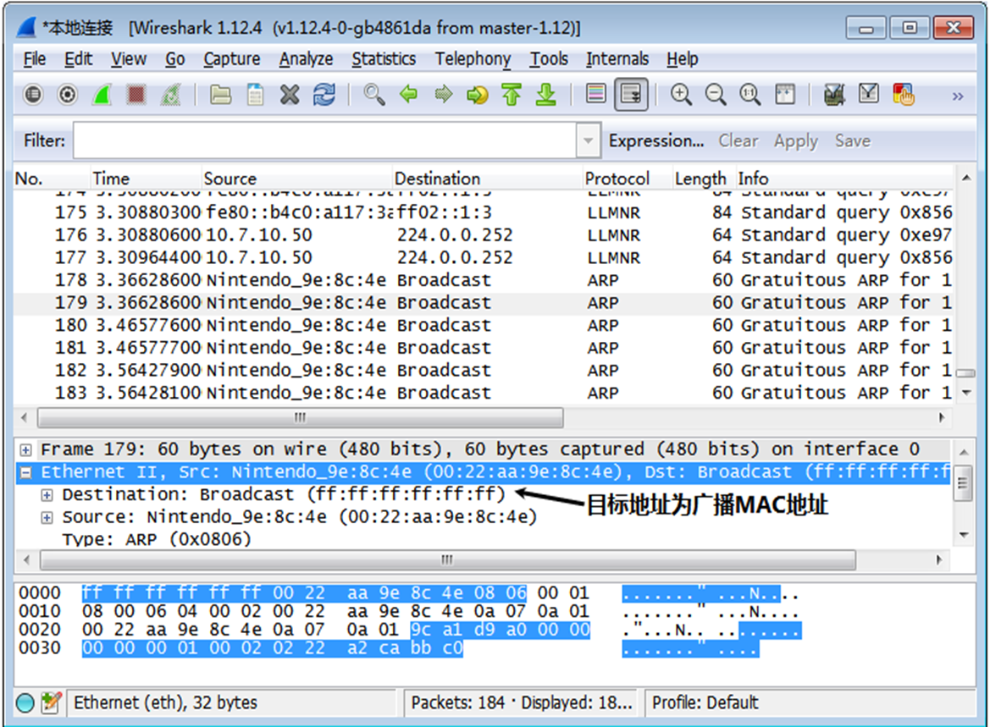Sort by the Time column header
The height and width of the screenshot is (727, 990).
146,179
